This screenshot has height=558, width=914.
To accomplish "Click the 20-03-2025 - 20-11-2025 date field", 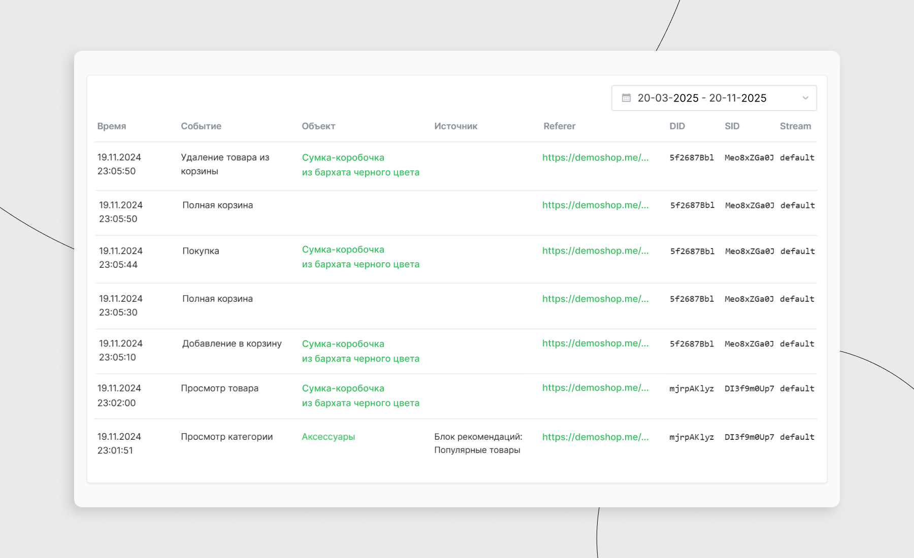I will (702, 98).
